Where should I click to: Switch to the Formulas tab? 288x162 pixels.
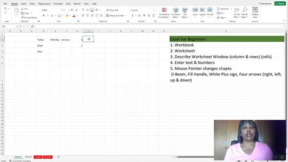(58, 4)
